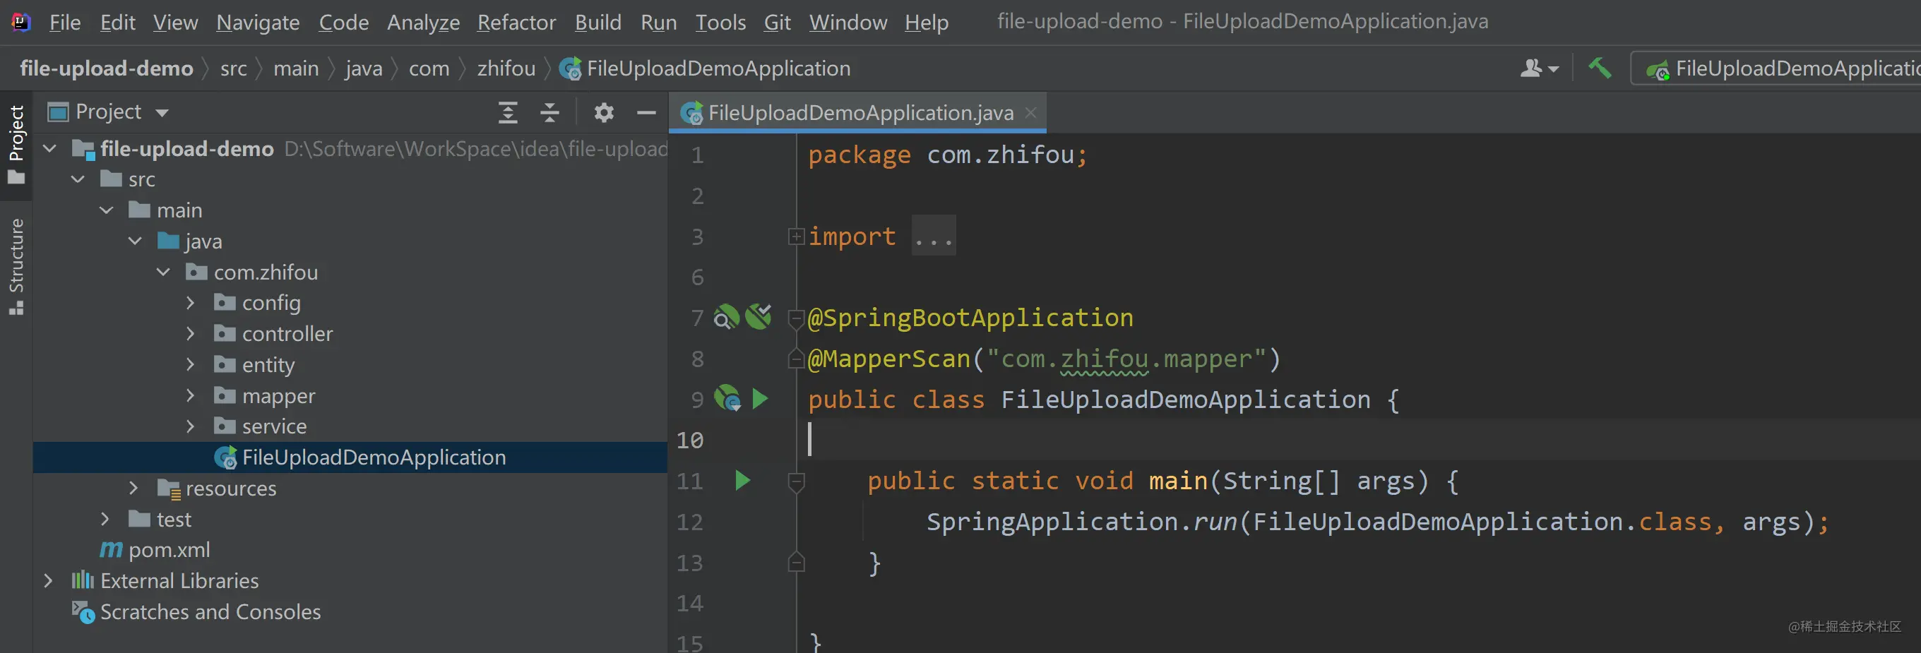Select Scratches and Consoles item
The height and width of the screenshot is (653, 1921).
pos(350,612)
